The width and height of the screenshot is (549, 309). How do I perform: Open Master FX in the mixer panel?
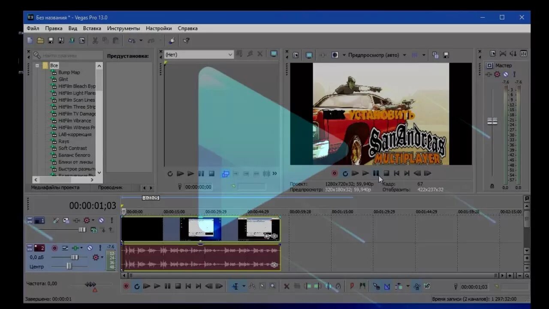coord(489,74)
